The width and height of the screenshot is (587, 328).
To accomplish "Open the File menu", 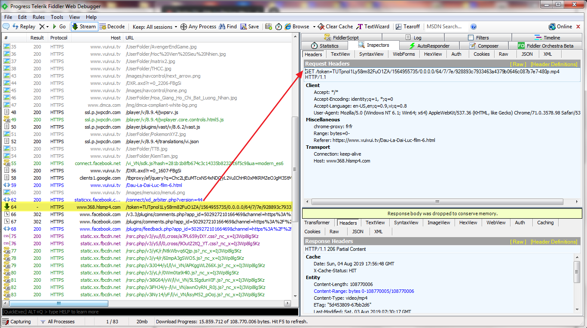I will click(8, 17).
